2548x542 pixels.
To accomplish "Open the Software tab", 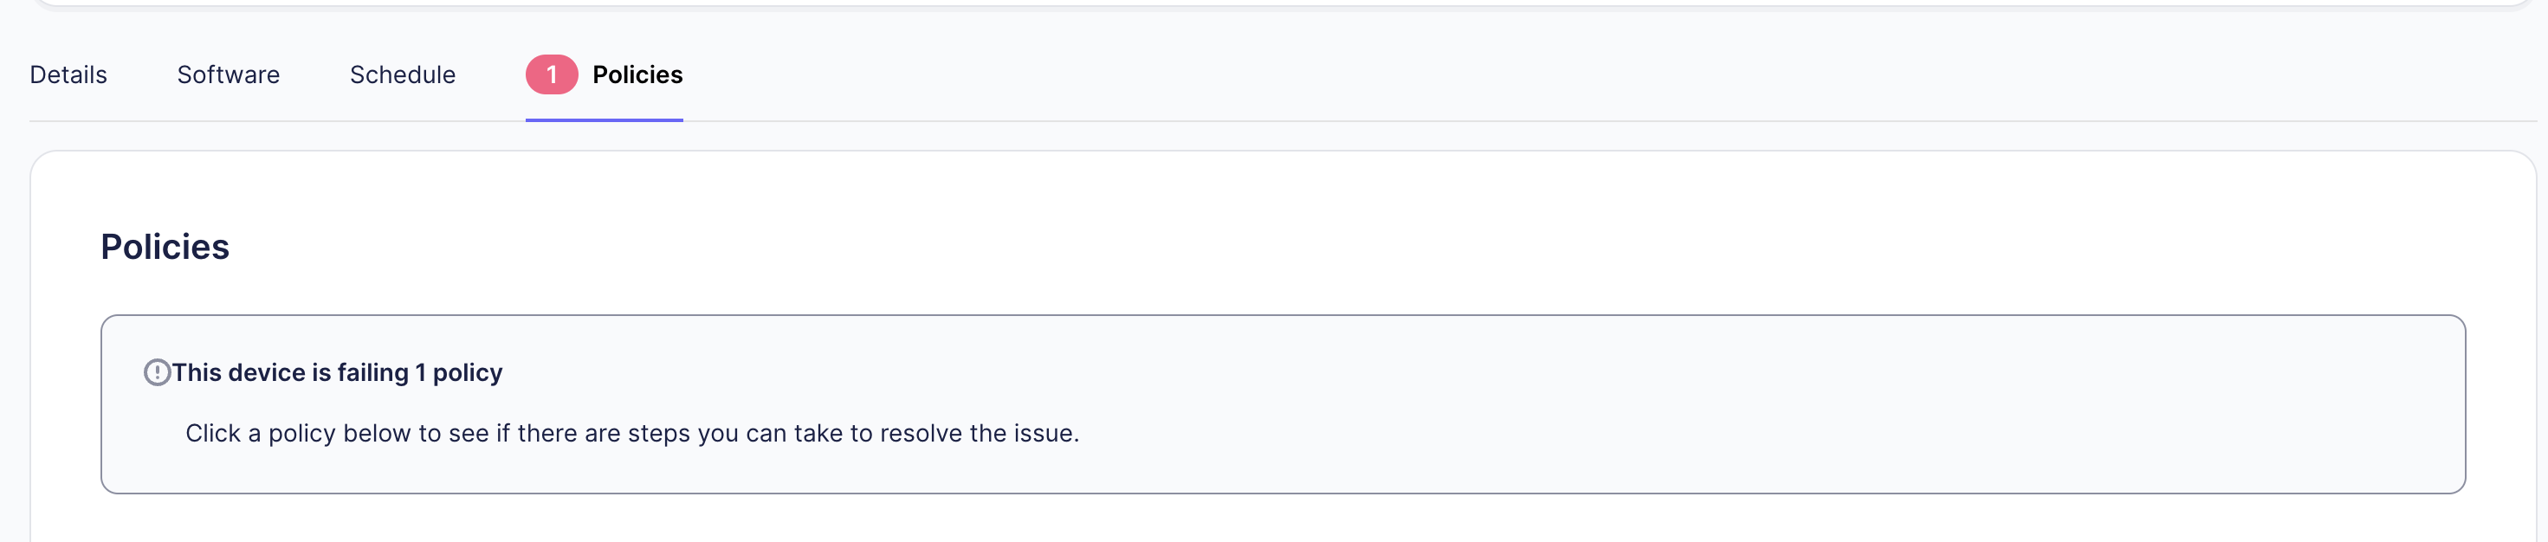I will (228, 74).
